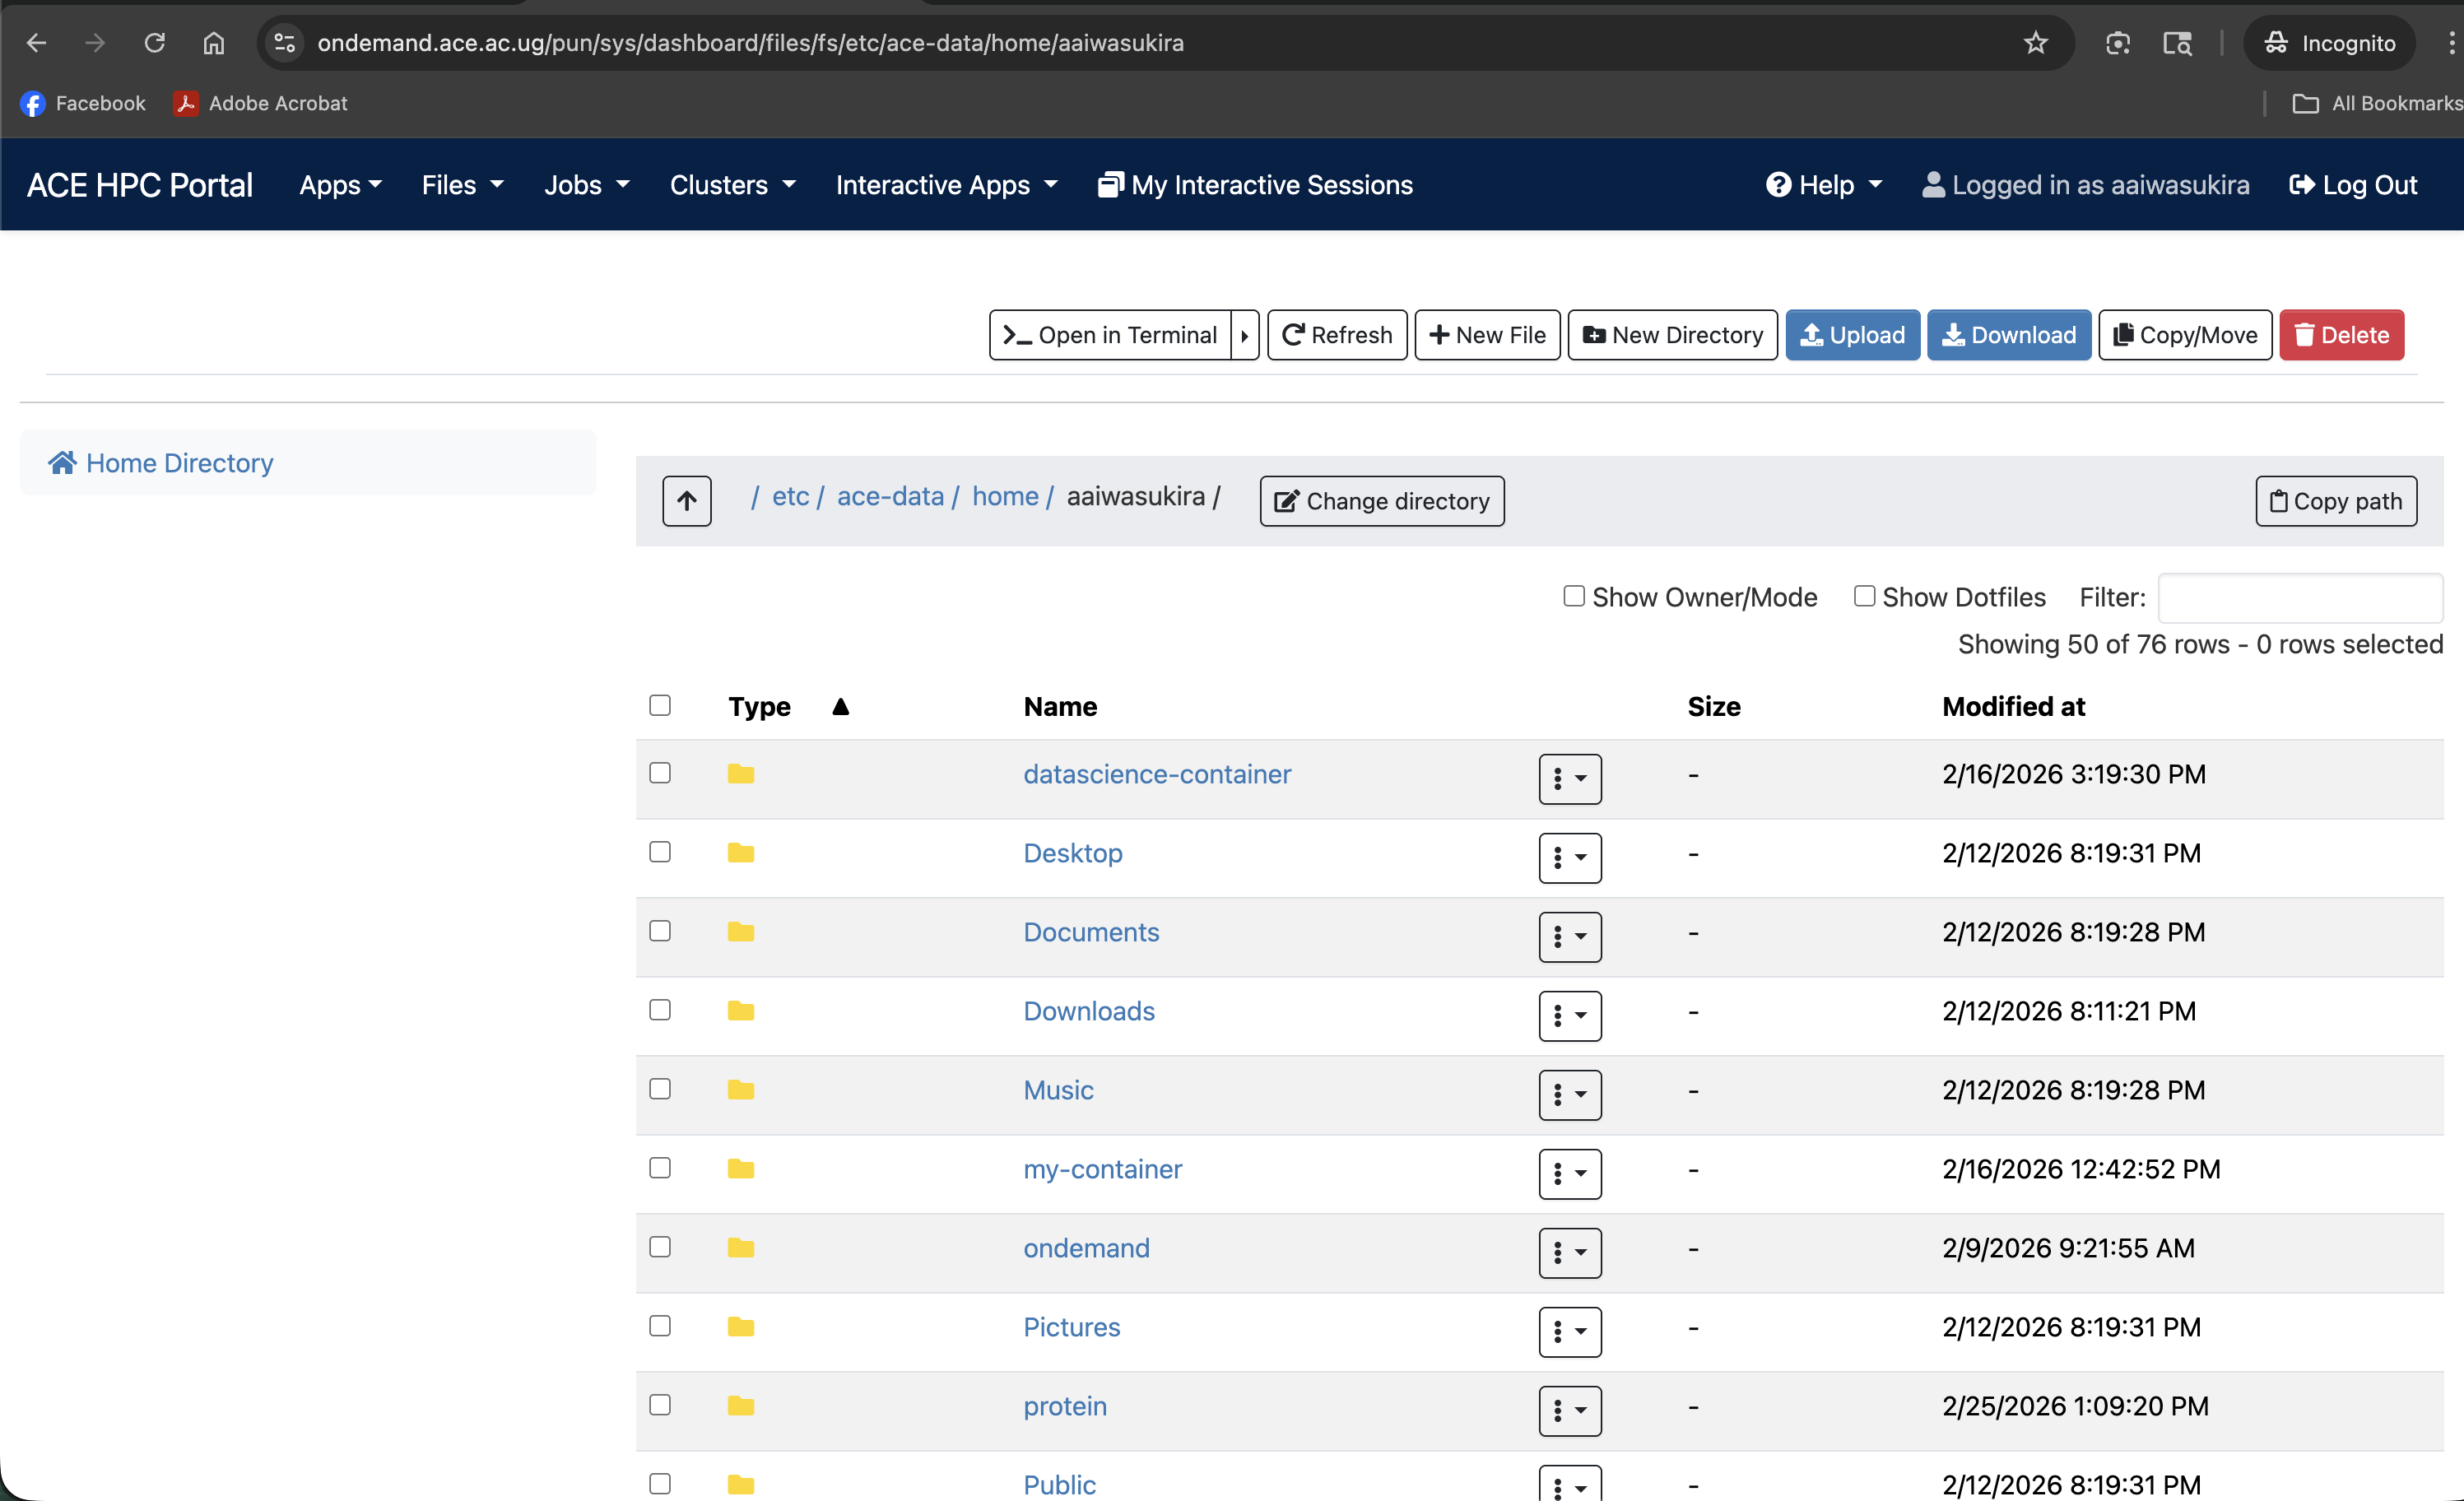Click into the Filter text field
The width and height of the screenshot is (2464, 1501).
click(x=2299, y=598)
